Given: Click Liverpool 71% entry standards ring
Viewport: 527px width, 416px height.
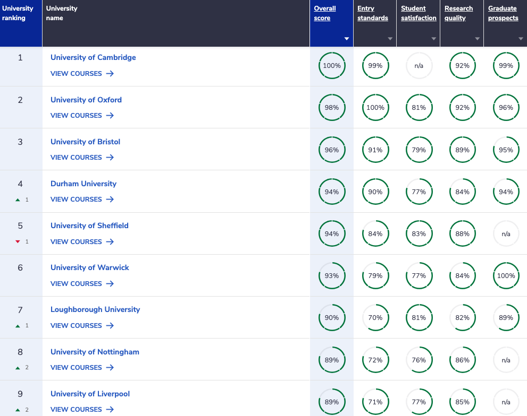Looking at the screenshot, I should tap(375, 402).
